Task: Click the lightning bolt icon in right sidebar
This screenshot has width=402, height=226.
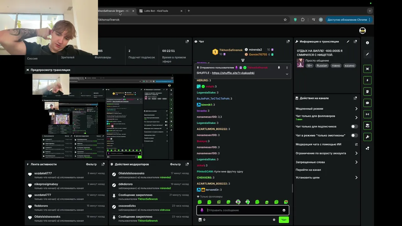Action: tap(367, 80)
